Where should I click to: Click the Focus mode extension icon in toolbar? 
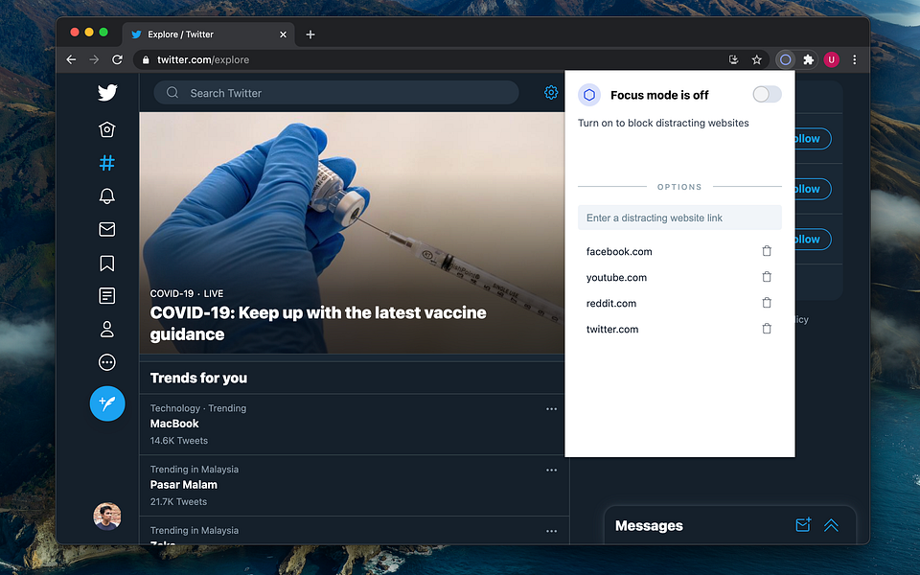pyautogui.click(x=785, y=59)
